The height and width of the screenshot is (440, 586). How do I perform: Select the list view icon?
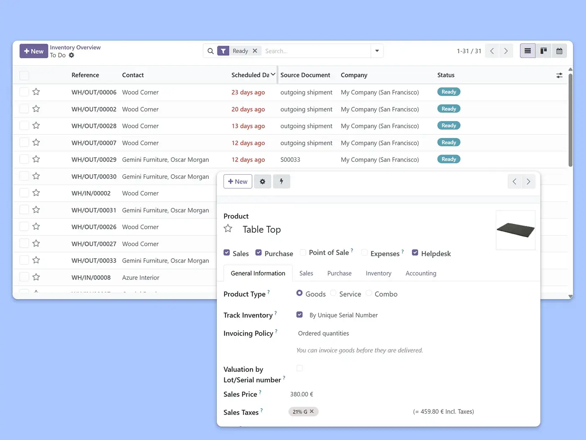pyautogui.click(x=527, y=51)
